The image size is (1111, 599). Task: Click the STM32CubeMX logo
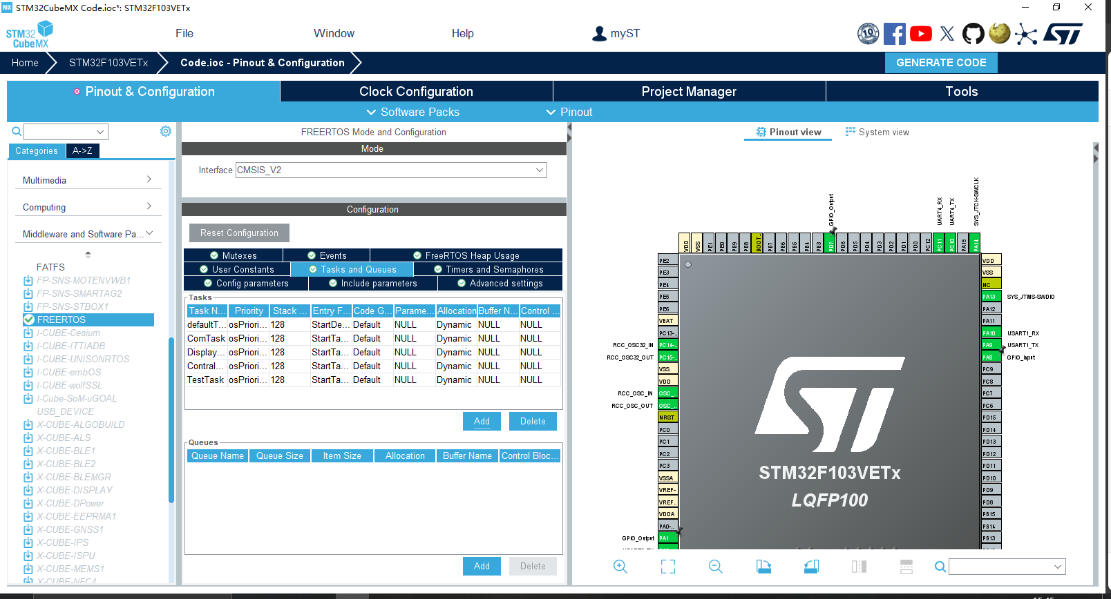point(30,34)
